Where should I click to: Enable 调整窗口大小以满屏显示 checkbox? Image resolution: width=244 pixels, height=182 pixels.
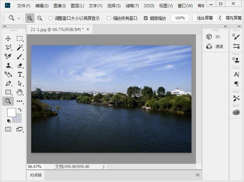(x=50, y=18)
